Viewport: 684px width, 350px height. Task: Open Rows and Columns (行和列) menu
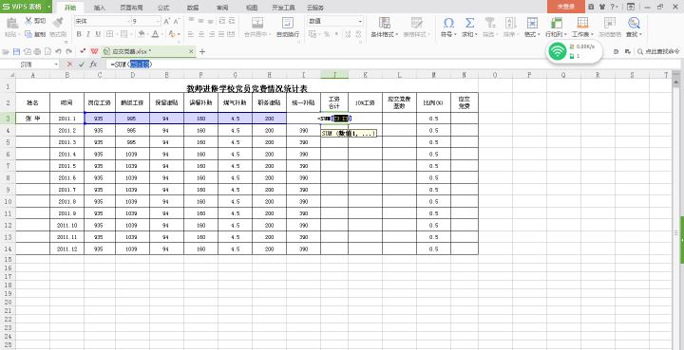[x=556, y=27]
